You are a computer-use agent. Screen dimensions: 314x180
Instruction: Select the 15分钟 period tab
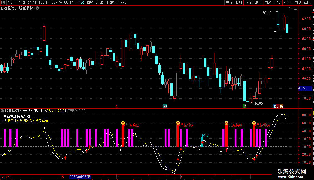tap(44, 2)
